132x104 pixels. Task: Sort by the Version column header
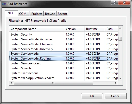click(x=74, y=29)
